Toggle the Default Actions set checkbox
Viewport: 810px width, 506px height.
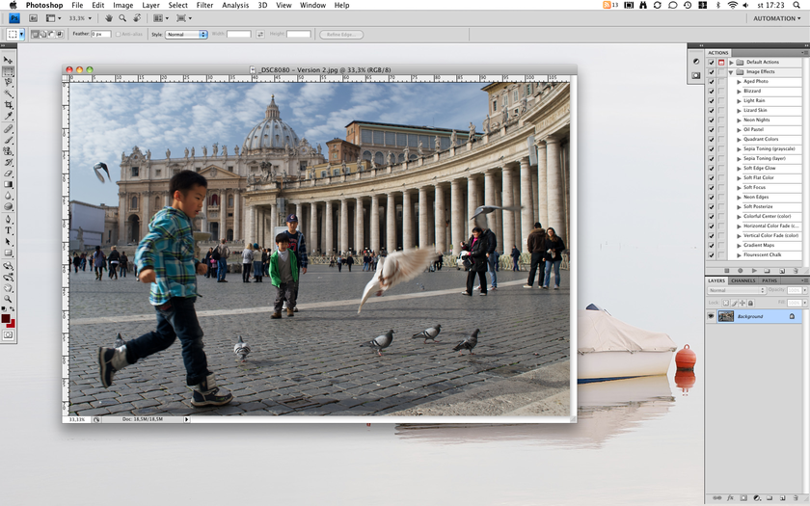712,63
